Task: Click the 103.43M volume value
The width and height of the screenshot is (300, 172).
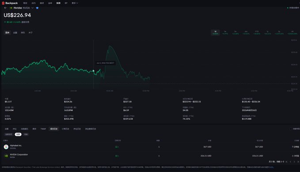Action: coord(9,111)
